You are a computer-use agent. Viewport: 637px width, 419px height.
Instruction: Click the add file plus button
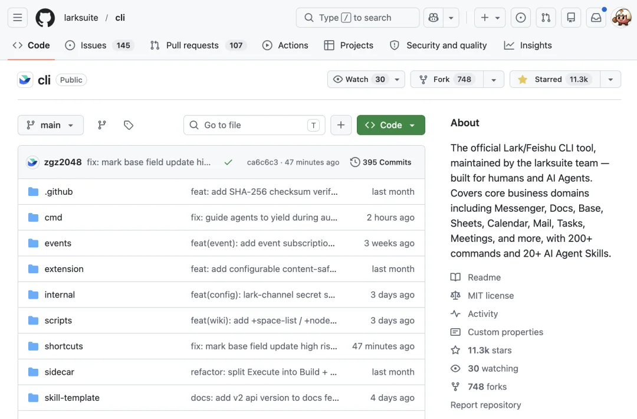(x=341, y=125)
